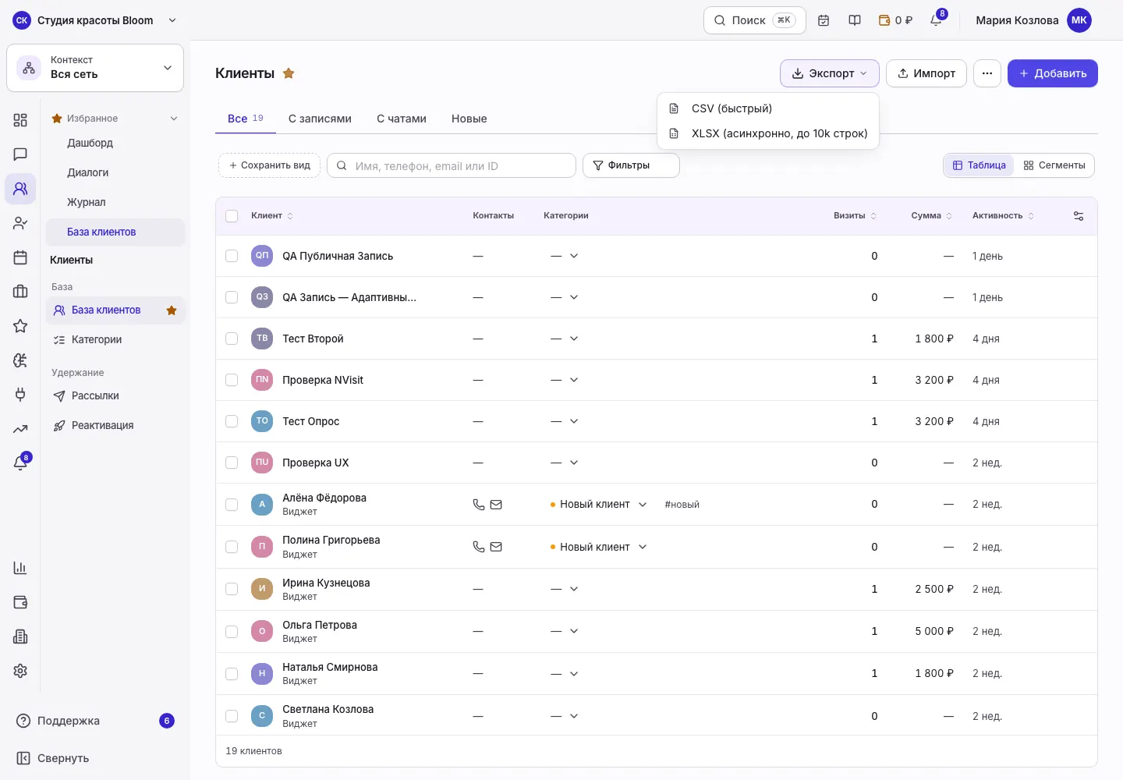
Task: Open the dashboard grid icon in left rail
Action: click(x=20, y=120)
